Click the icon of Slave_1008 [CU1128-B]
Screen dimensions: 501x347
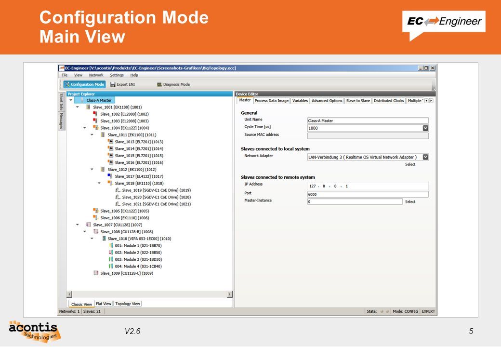point(96,232)
